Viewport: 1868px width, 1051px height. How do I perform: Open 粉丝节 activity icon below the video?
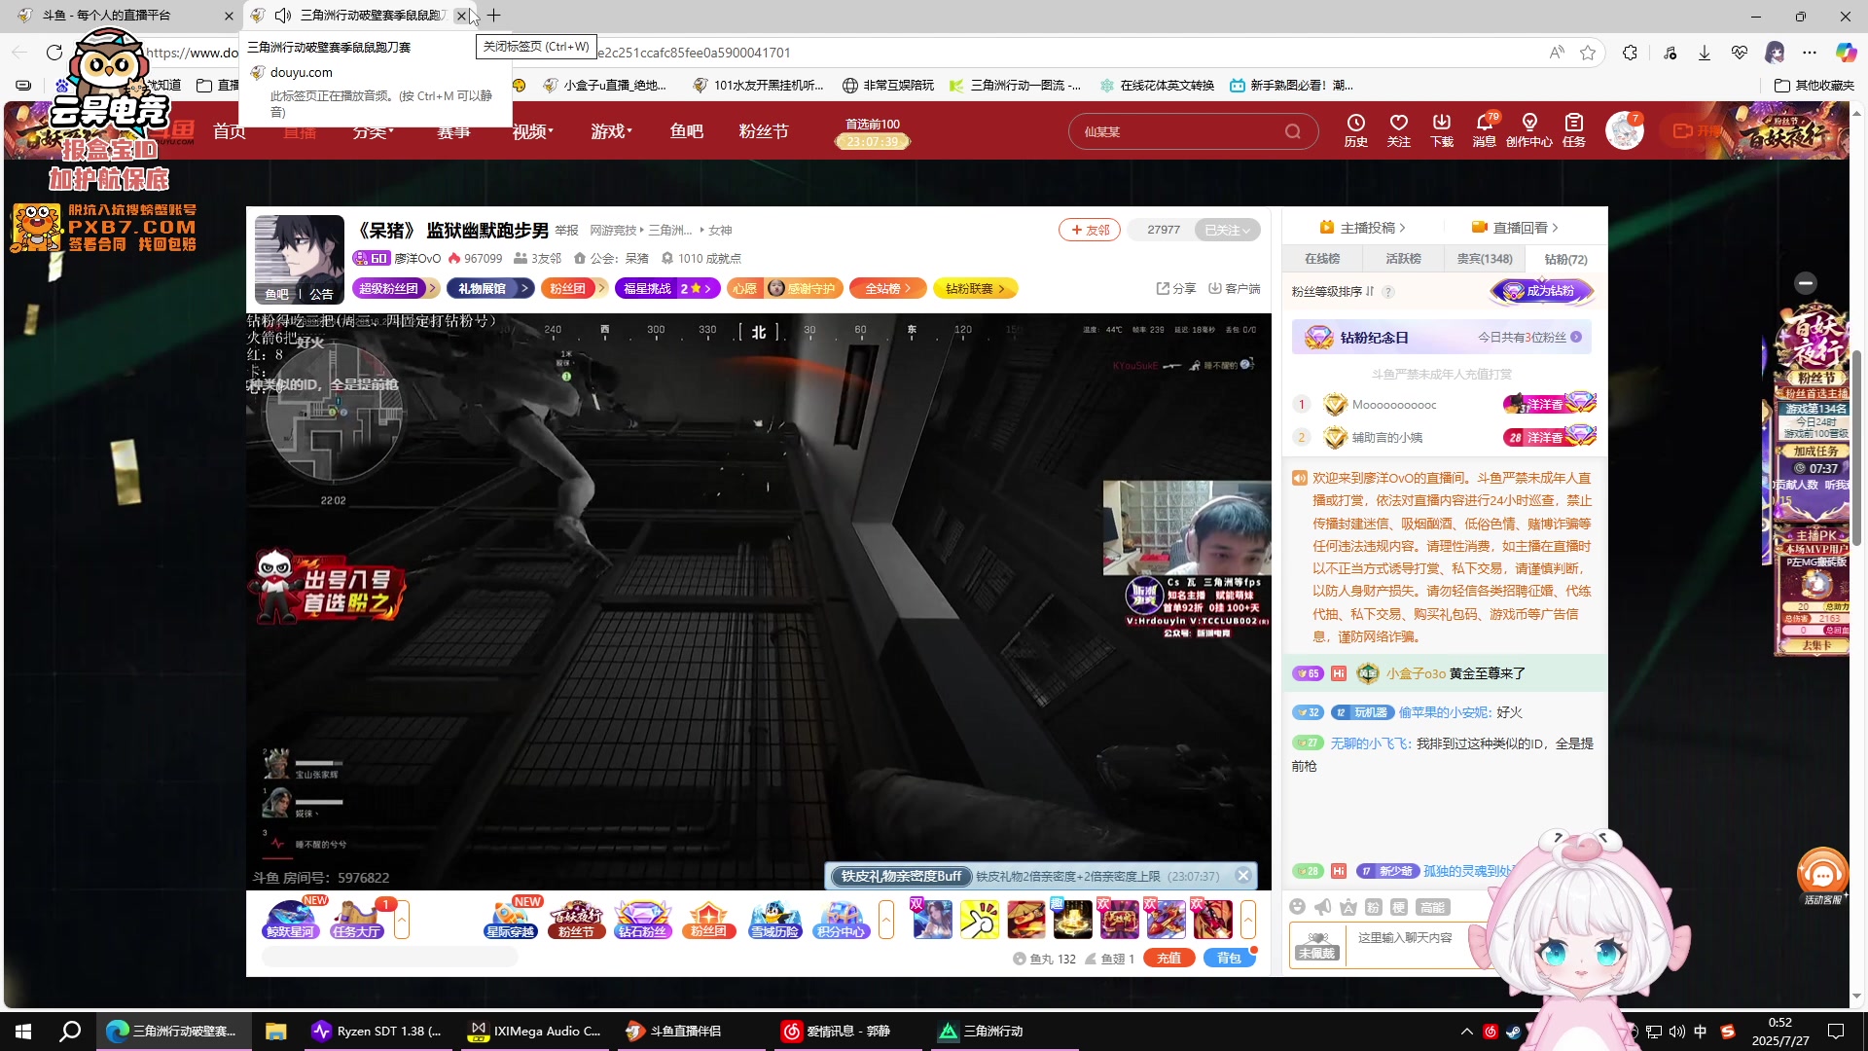[x=576, y=920]
